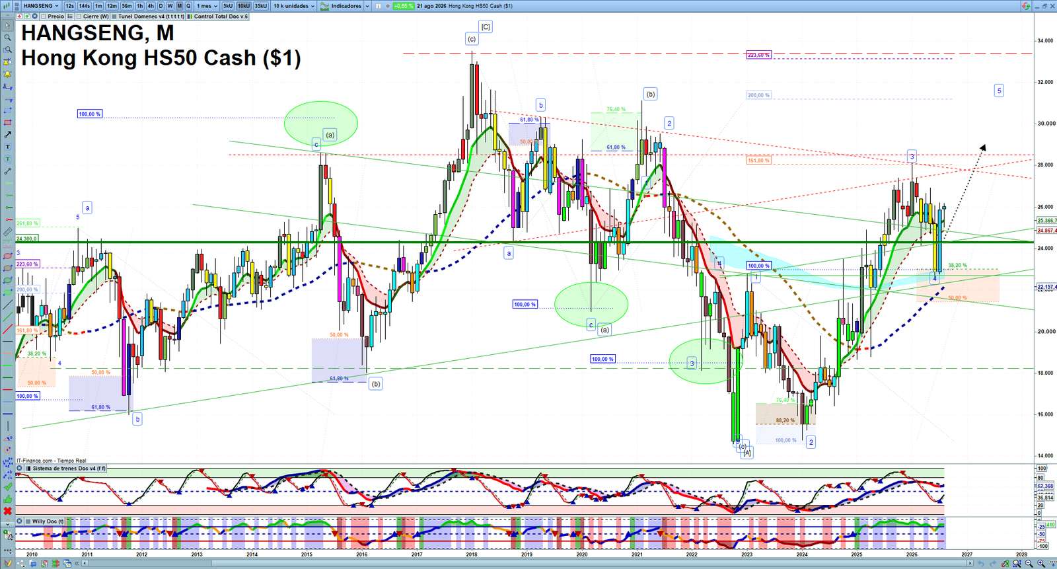Select the black arrow drawing tool
Image resolution: width=1057 pixels, height=569 pixels.
click(x=7, y=135)
